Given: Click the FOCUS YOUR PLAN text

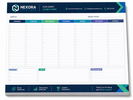Looking at the screenshot, I should [x=21, y=89].
